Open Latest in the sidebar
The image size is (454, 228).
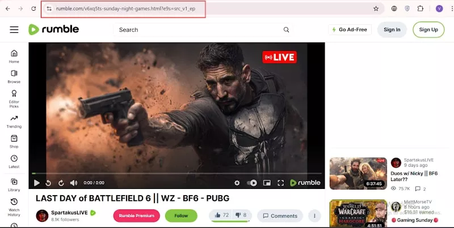coord(14,162)
